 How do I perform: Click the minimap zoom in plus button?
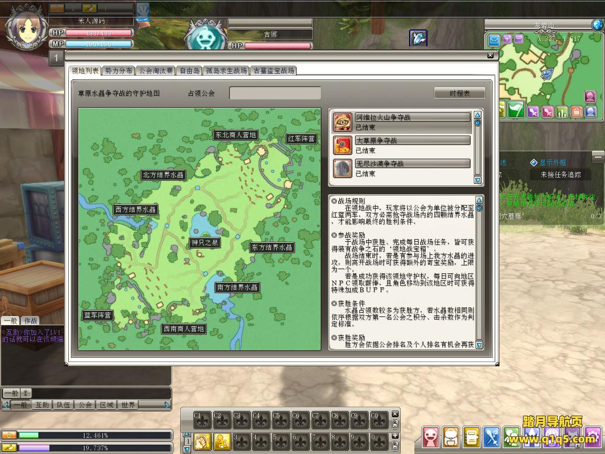click(507, 39)
